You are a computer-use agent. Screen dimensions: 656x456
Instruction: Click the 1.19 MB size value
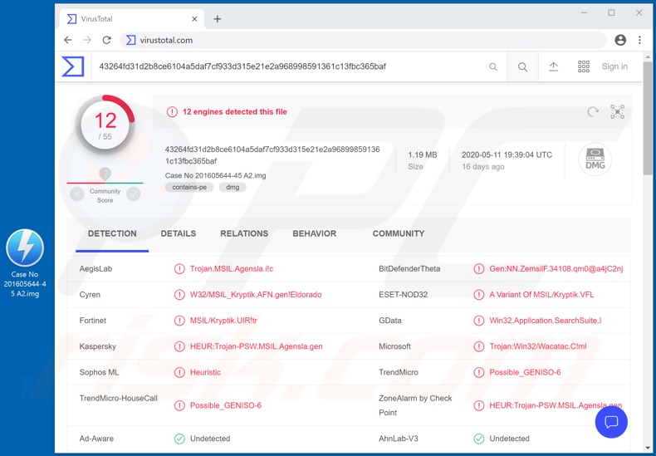pos(423,154)
